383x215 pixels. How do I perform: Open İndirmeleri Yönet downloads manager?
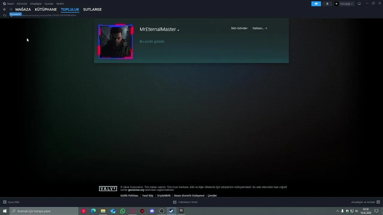(x=185, y=202)
